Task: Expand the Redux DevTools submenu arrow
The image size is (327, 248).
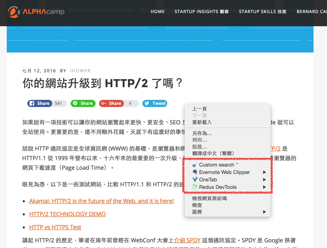Action: [264, 187]
